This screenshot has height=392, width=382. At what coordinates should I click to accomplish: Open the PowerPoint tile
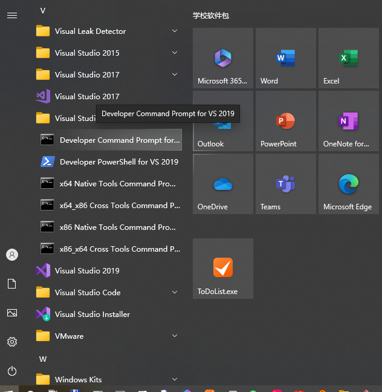pyautogui.click(x=285, y=122)
